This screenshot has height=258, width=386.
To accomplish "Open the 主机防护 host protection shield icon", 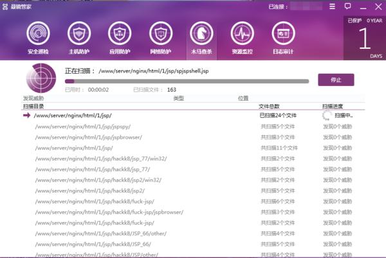I will 79,33.
